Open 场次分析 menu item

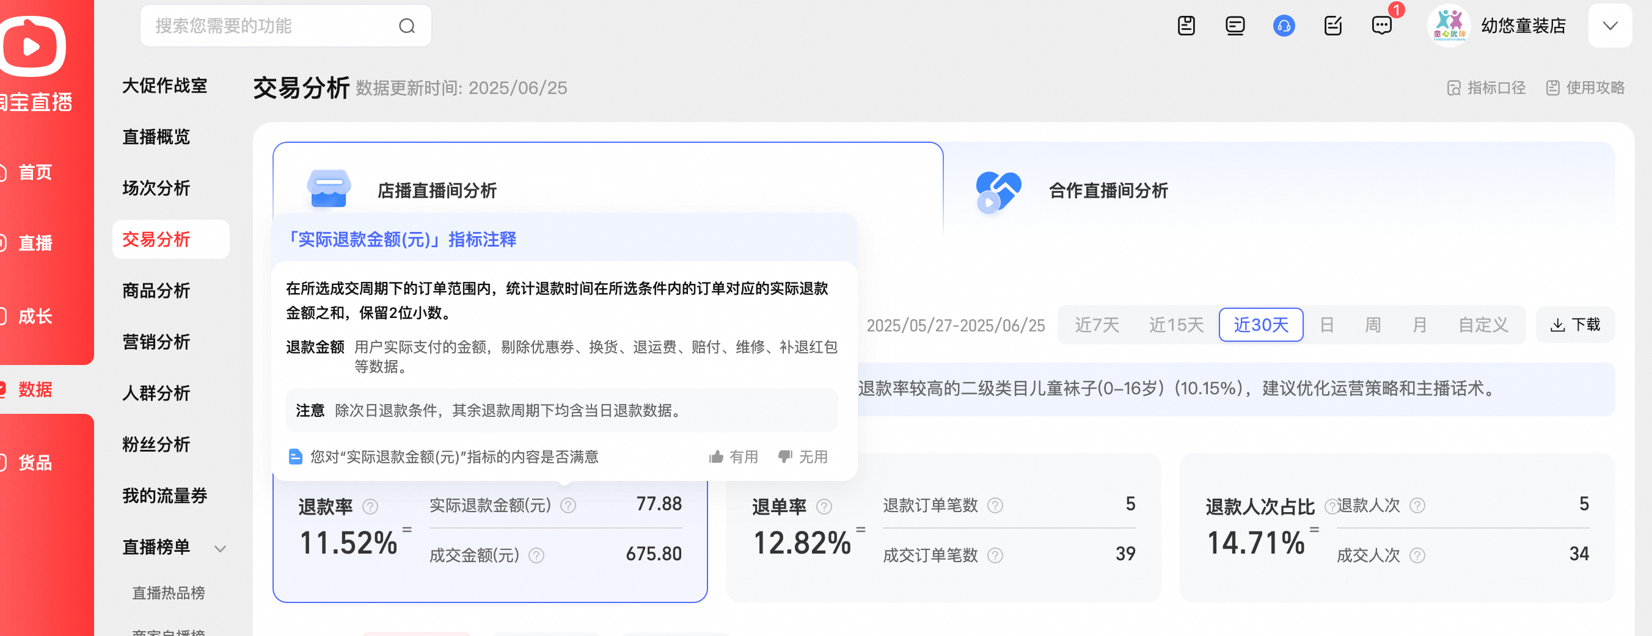click(x=156, y=187)
